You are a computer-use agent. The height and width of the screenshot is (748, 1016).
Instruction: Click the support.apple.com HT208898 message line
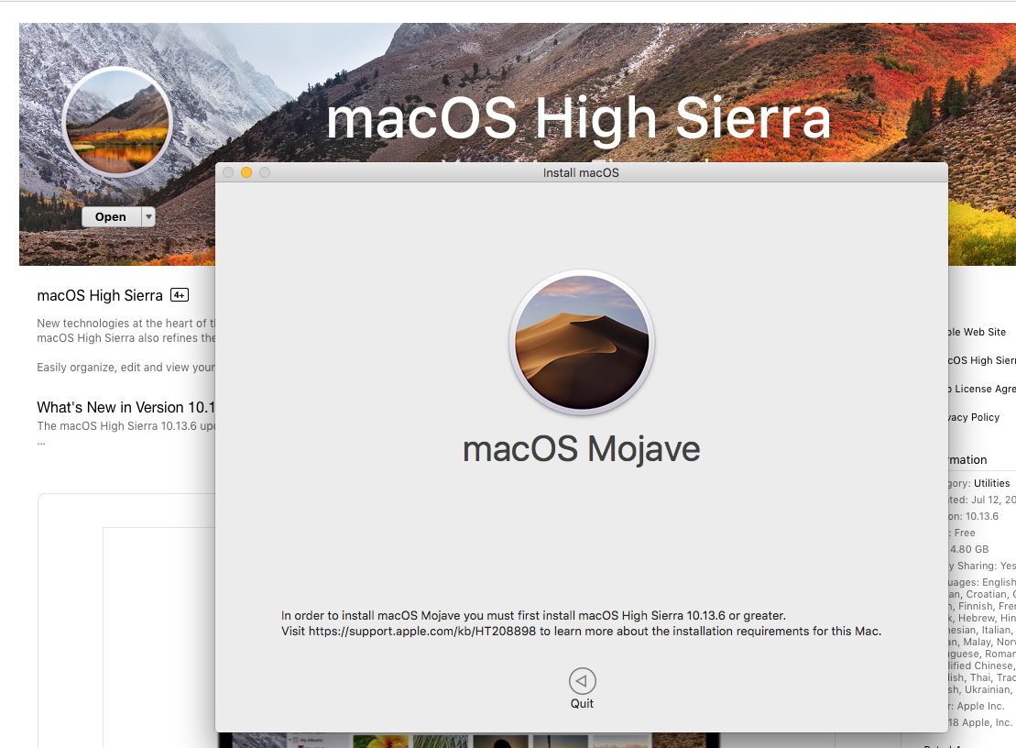click(x=581, y=632)
